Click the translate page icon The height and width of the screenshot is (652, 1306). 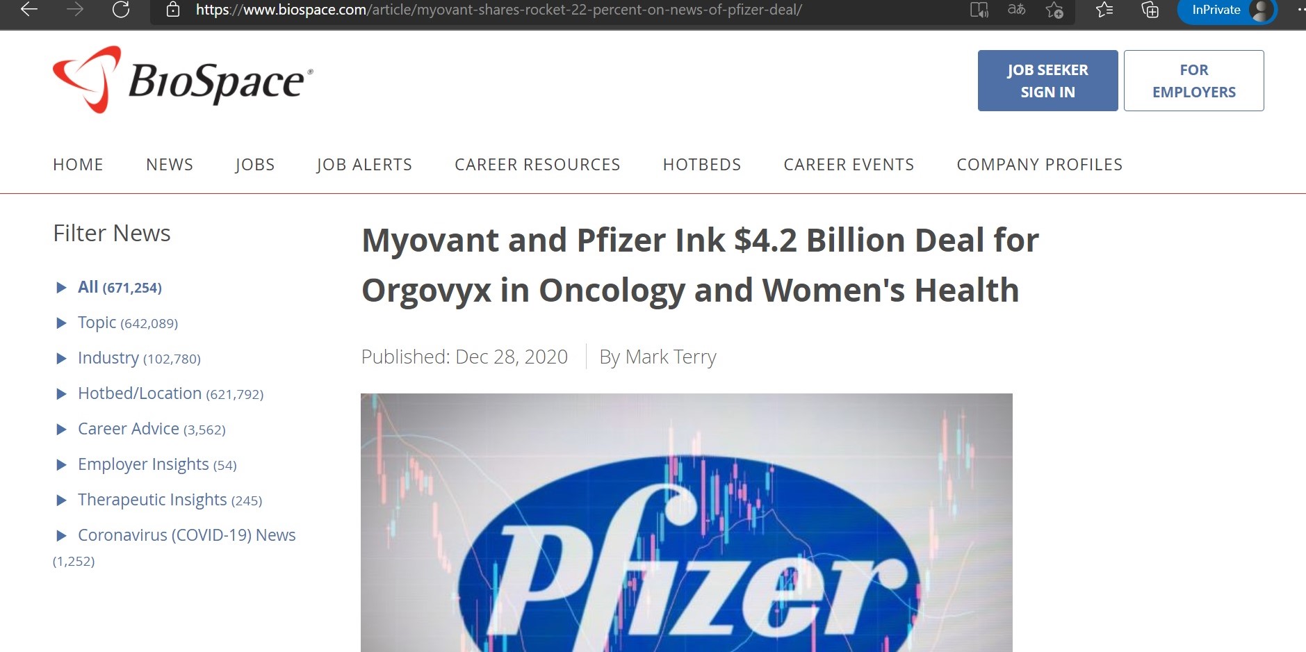tap(1016, 10)
